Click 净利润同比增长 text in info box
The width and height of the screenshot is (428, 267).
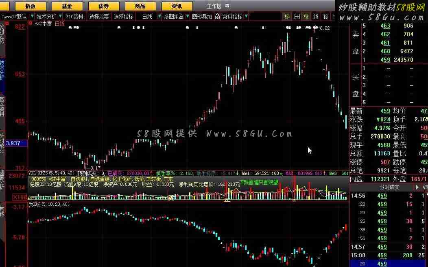(196, 184)
